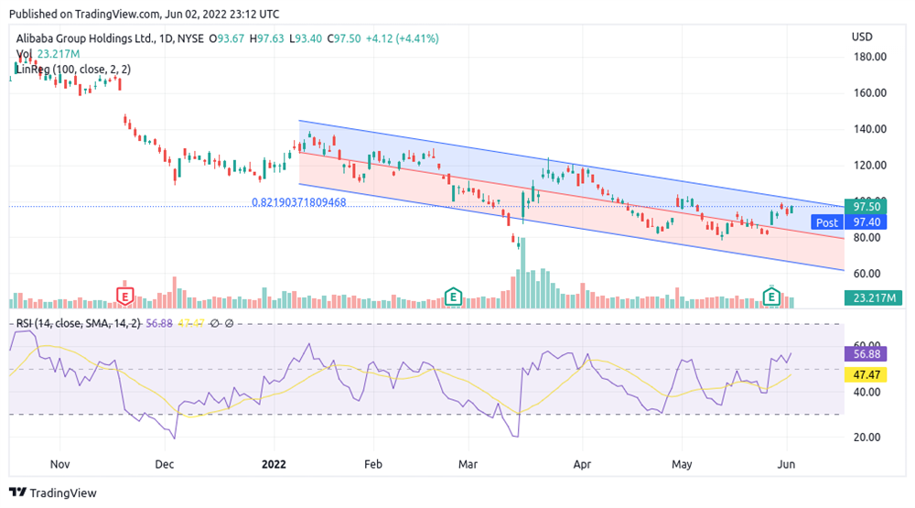Click the tallest volume bar in mid-March
Screen dimensions: 915x508
[x=522, y=276]
